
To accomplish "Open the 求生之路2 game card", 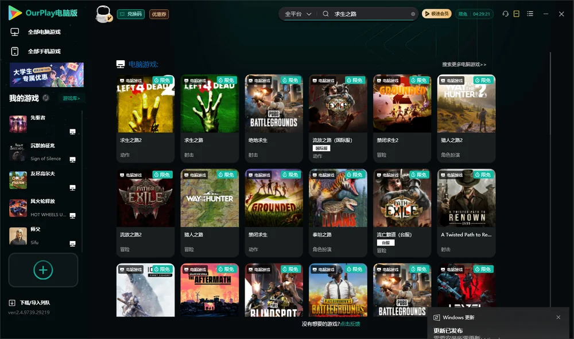I will [x=145, y=119].
